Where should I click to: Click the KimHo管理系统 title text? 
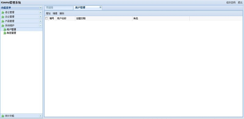[11, 2]
